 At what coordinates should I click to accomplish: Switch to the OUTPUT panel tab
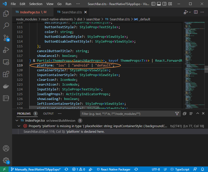(x=48, y=114)
